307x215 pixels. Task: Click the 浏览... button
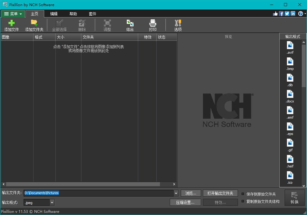pyautogui.click(x=191, y=193)
